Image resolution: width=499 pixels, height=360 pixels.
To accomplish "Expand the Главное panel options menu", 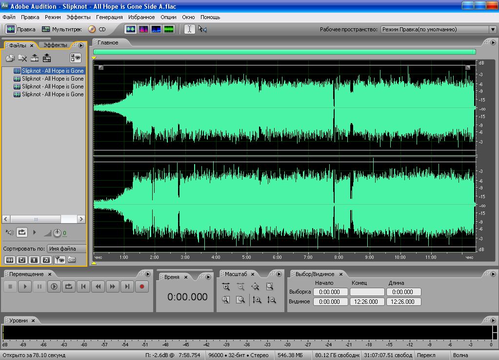I will [x=492, y=42].
